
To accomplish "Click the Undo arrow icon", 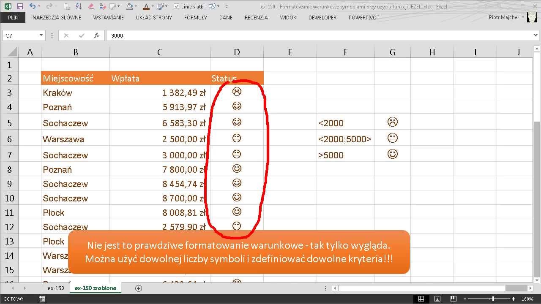I will tap(33, 6).
